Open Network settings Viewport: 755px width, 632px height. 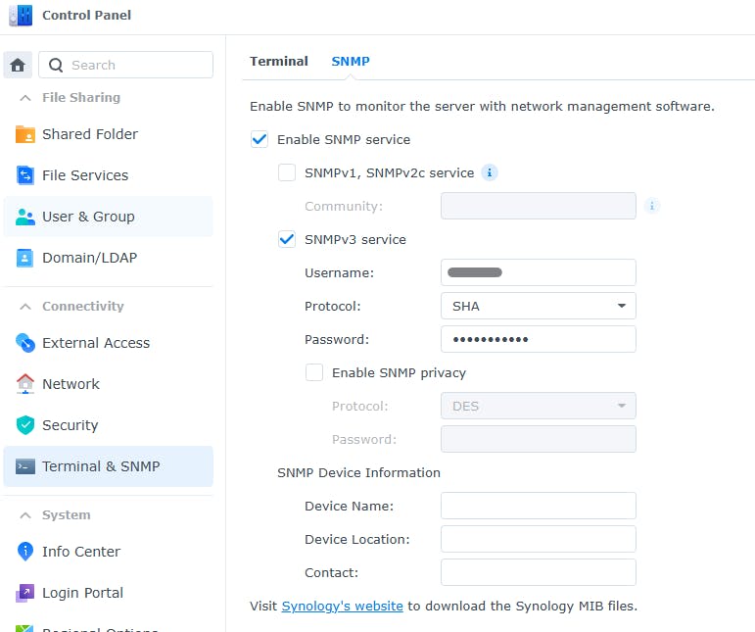(71, 384)
